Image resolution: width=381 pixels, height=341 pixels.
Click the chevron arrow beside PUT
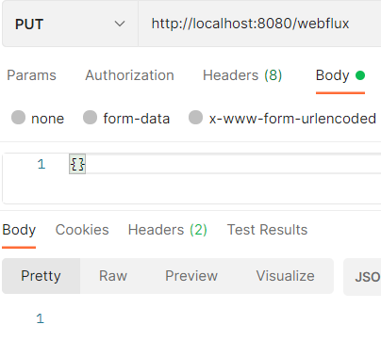click(120, 24)
